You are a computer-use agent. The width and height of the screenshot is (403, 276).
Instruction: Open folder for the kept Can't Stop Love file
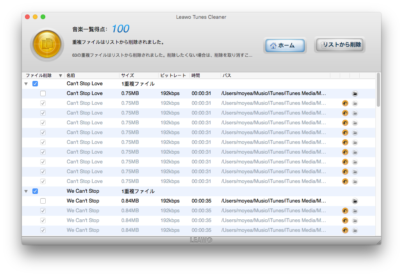click(355, 94)
